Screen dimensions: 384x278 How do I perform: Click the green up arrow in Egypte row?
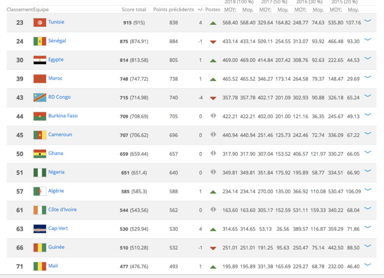click(x=213, y=60)
